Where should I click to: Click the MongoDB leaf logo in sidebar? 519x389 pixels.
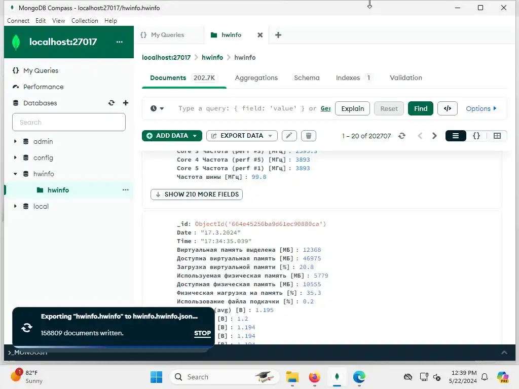[x=16, y=43]
